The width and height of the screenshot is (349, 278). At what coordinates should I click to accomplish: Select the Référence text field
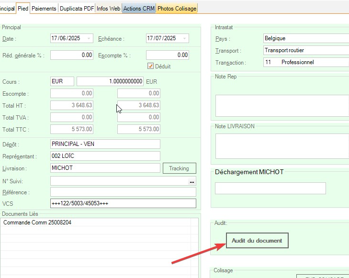pyautogui.click(x=123, y=192)
